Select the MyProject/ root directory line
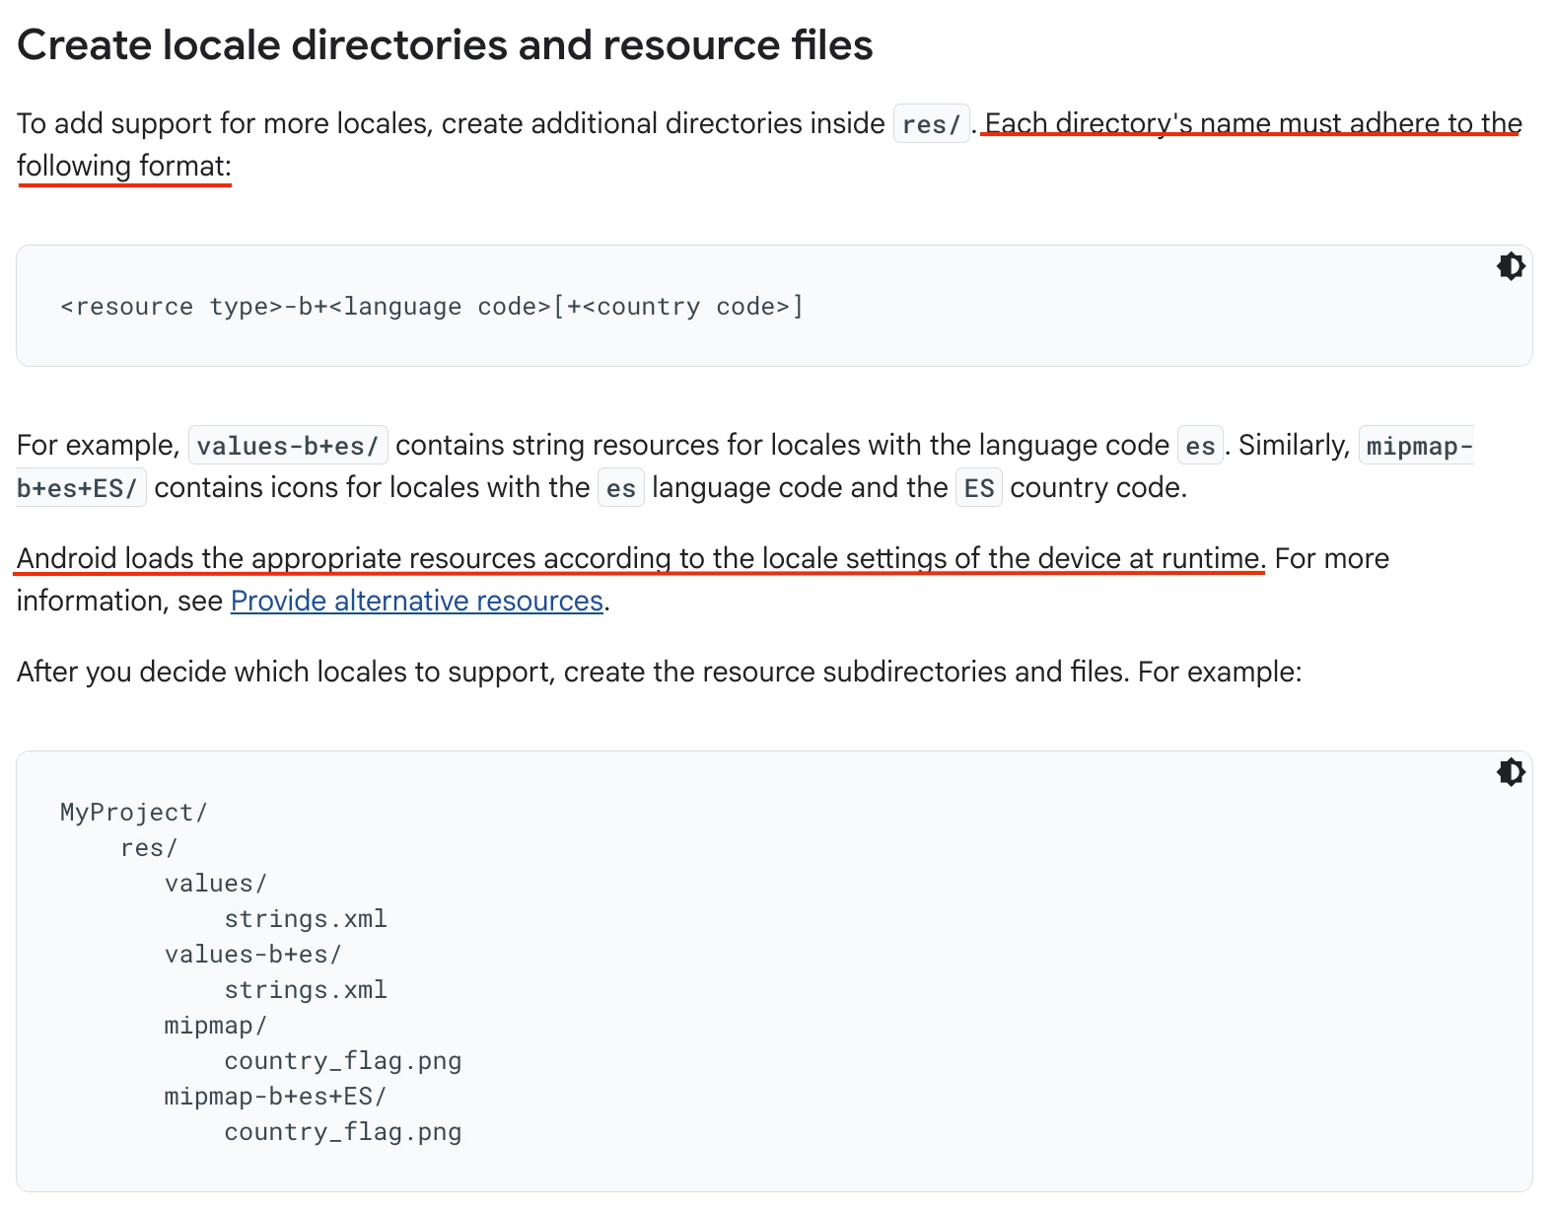1554x1213 pixels. [x=134, y=813]
